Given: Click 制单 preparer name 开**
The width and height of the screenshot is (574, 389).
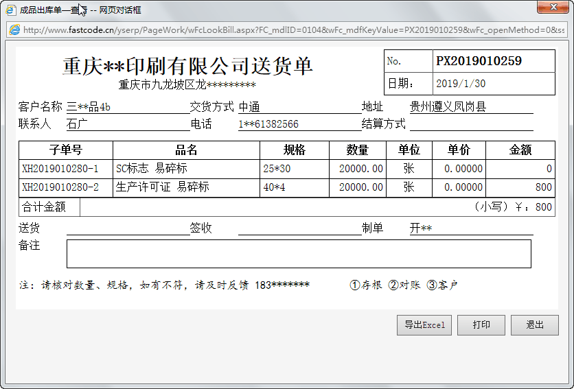Looking at the screenshot, I should (x=421, y=228).
